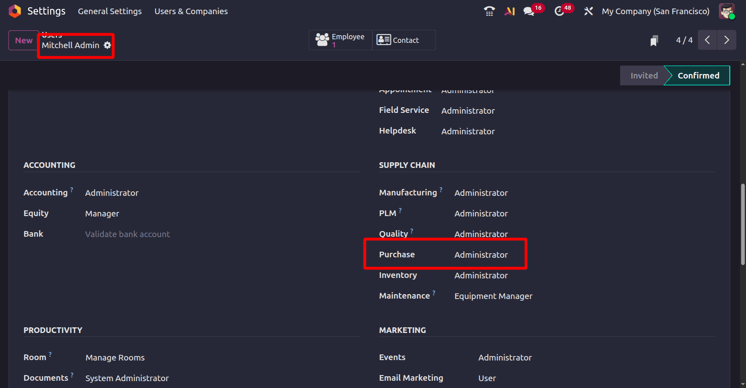Go to the previous user record
The height and width of the screenshot is (388, 746).
(708, 40)
